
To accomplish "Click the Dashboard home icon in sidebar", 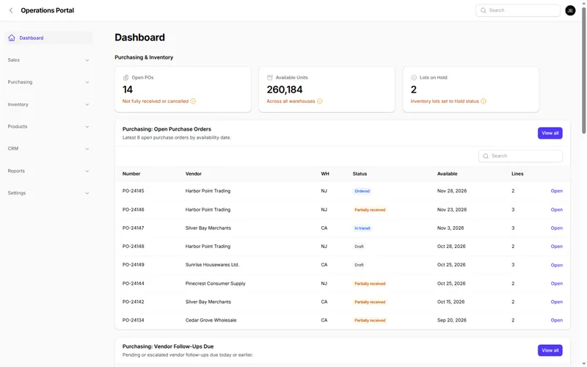I will tap(12, 38).
